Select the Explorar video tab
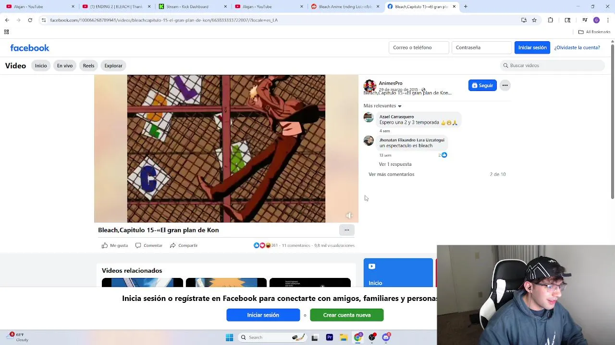615x345 pixels. 113,66
